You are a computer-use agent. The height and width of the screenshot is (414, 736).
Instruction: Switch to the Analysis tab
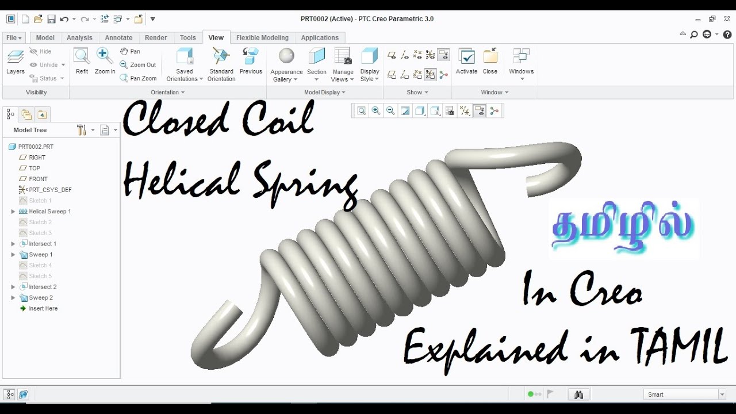coord(79,38)
